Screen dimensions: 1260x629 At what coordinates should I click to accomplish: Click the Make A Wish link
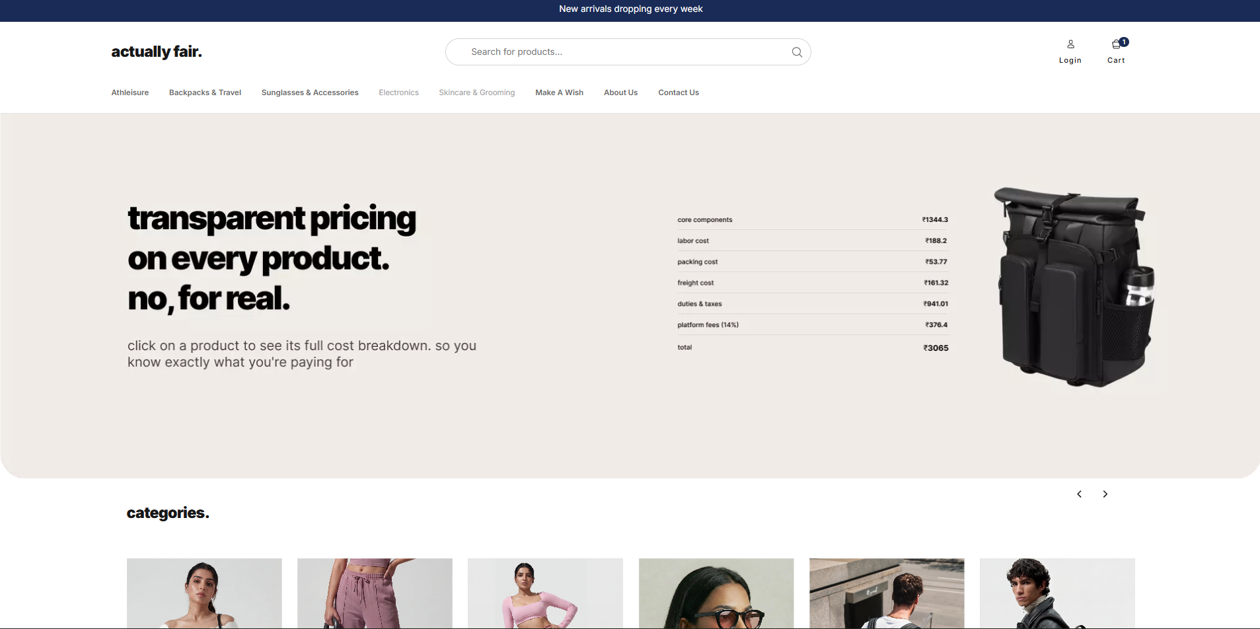[x=559, y=92]
